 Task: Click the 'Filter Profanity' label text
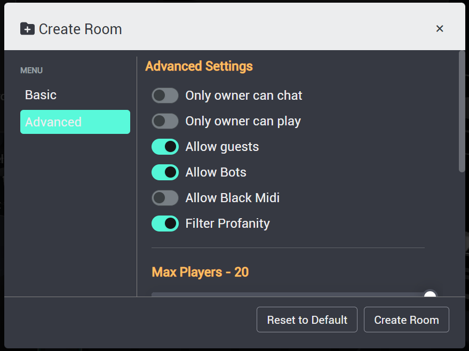pos(228,224)
